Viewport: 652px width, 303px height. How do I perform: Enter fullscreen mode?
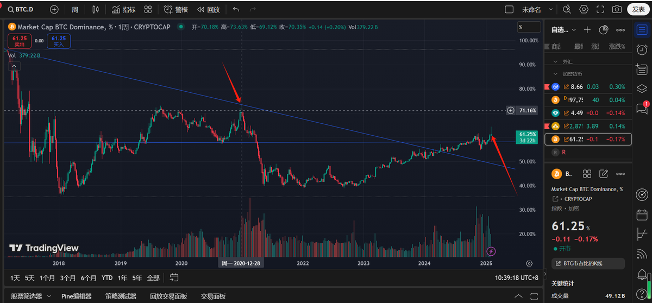pos(600,9)
